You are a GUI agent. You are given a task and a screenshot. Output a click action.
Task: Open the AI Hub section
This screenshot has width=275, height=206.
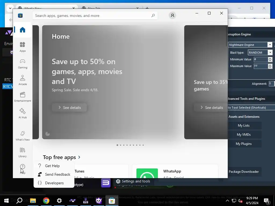coord(23,113)
